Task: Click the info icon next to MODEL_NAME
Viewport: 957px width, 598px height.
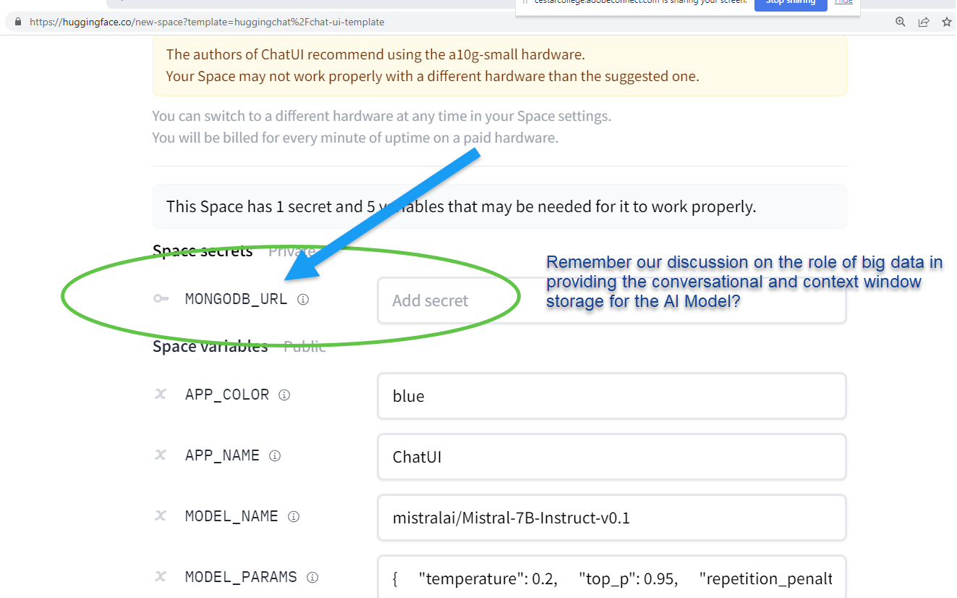Action: coord(294,516)
